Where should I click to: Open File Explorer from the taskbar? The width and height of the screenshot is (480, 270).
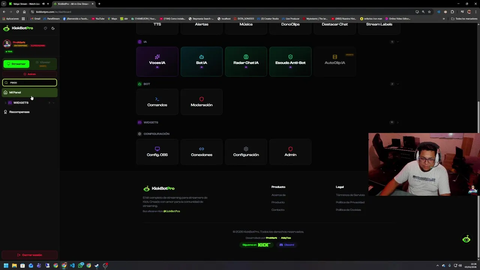(x=14, y=265)
